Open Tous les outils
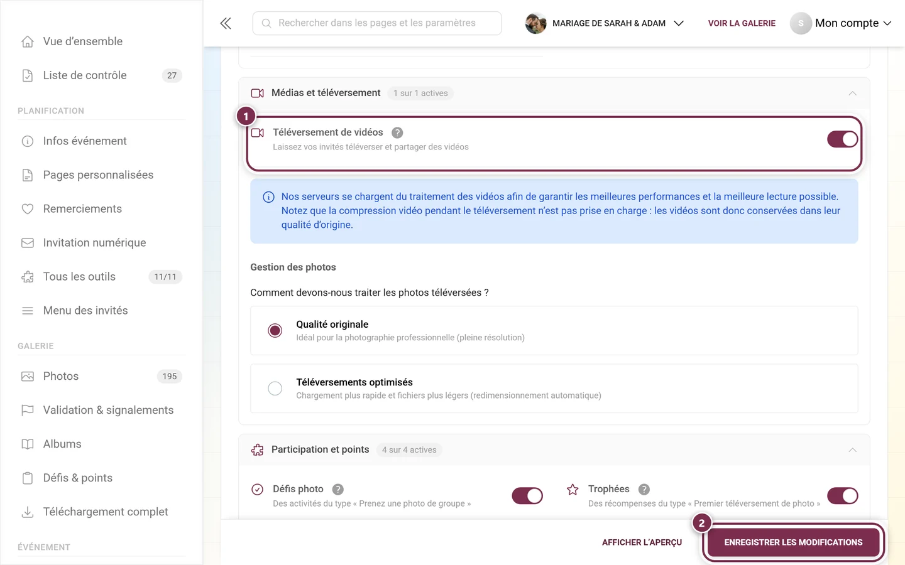 click(x=101, y=277)
